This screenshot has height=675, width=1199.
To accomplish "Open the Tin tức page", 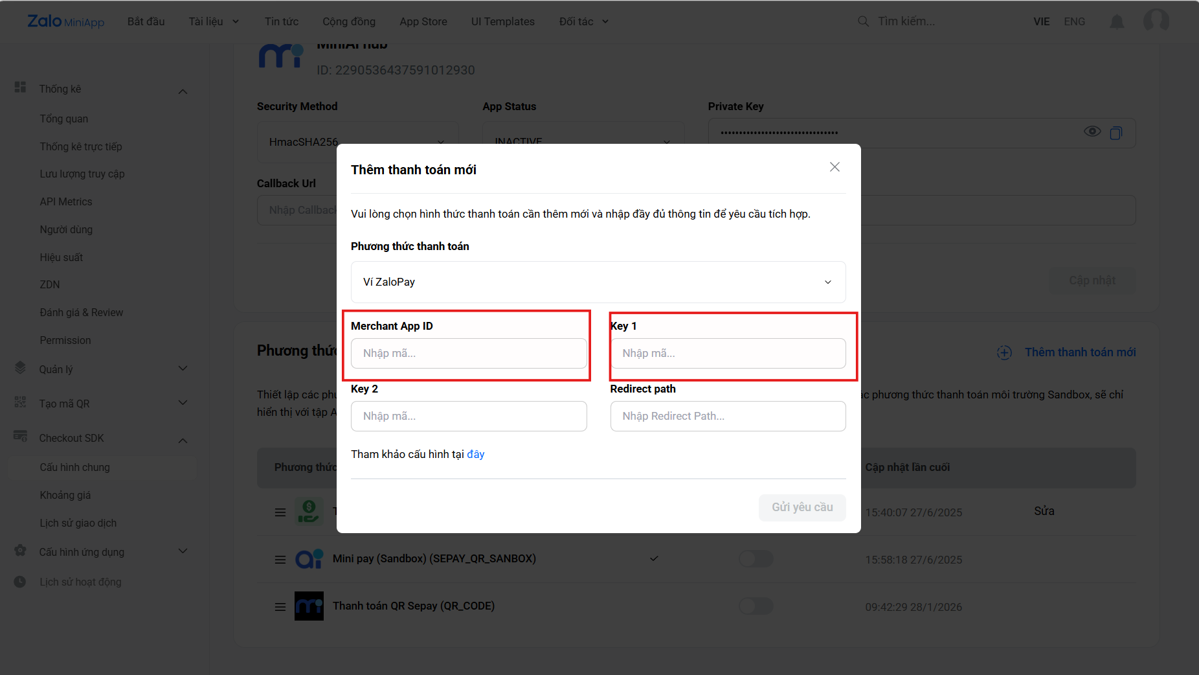I will 282,21.
